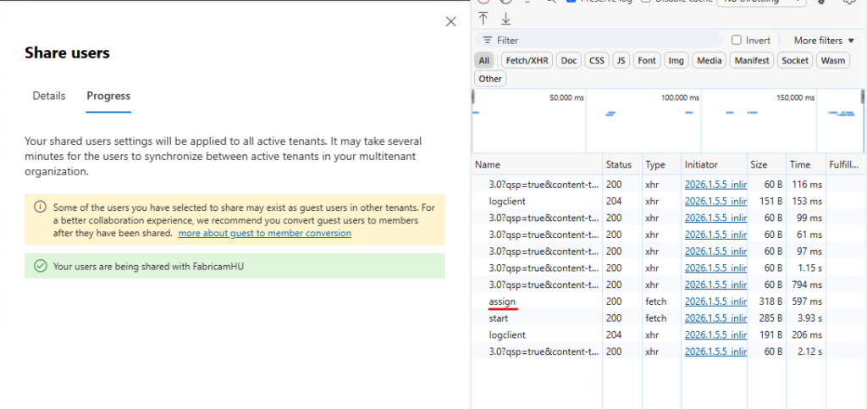This screenshot has height=409, width=867.
Task: Open the Progress tab
Action: 108,96
